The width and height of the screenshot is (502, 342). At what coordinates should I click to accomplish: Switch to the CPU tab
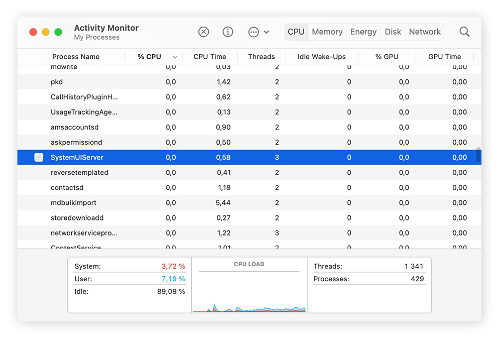click(296, 32)
